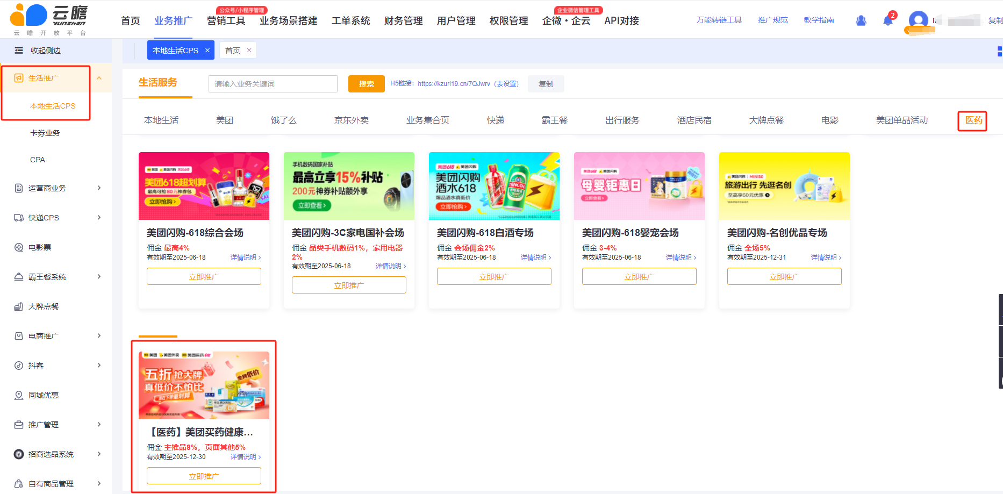Click the 抖客 music icon
Image resolution: width=1003 pixels, height=494 pixels.
19,366
